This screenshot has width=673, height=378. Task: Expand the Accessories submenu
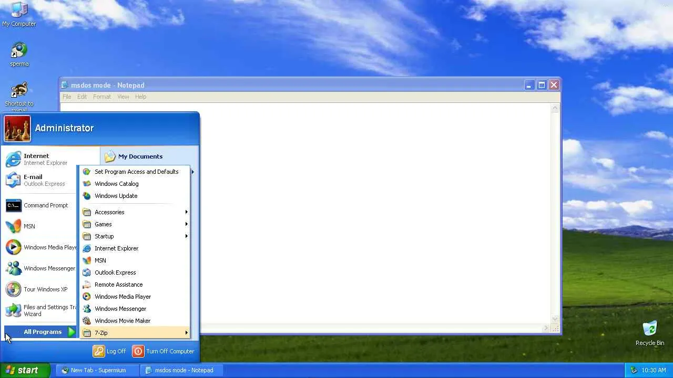tap(135, 212)
